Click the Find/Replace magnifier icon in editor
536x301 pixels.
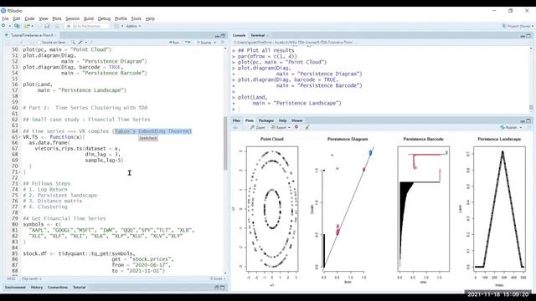click(73, 43)
